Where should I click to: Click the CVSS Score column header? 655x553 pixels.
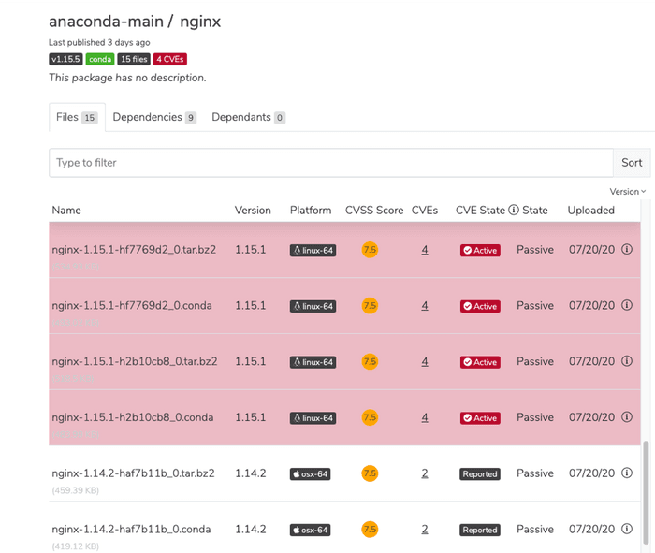coord(374,211)
